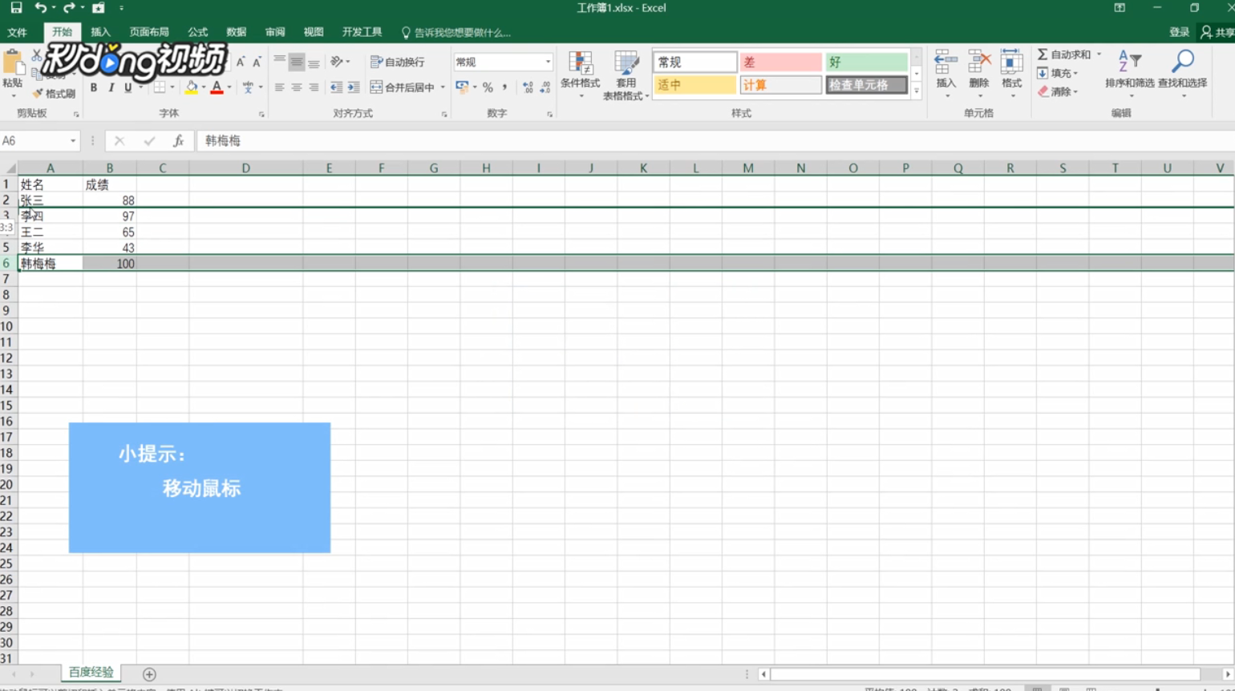
Task: Open the 百度经验 sheet tab
Action: [91, 673]
